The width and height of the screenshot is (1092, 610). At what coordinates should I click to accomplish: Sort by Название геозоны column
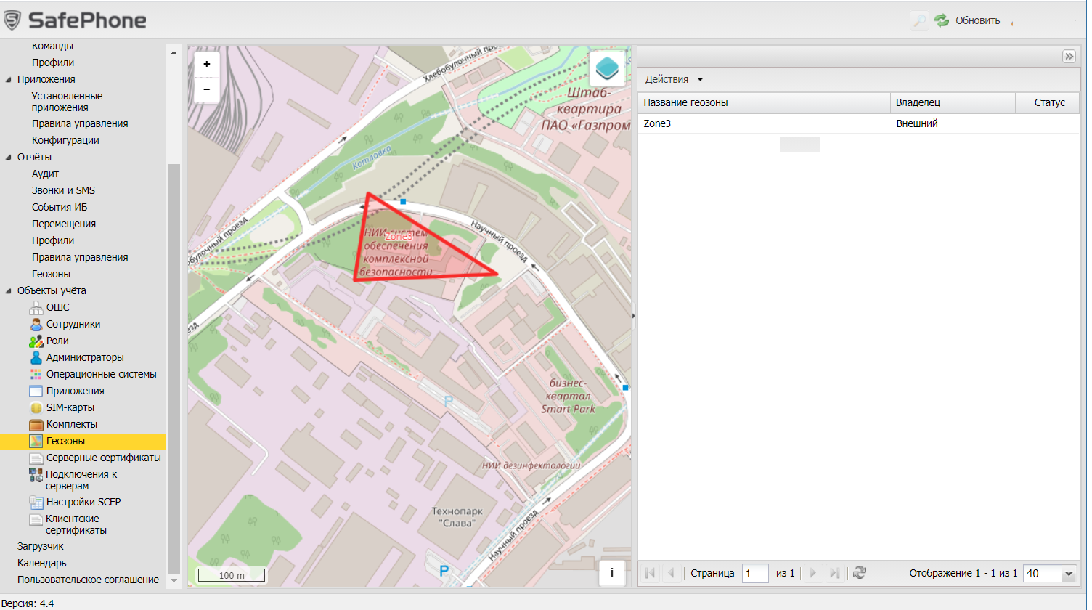pos(764,102)
